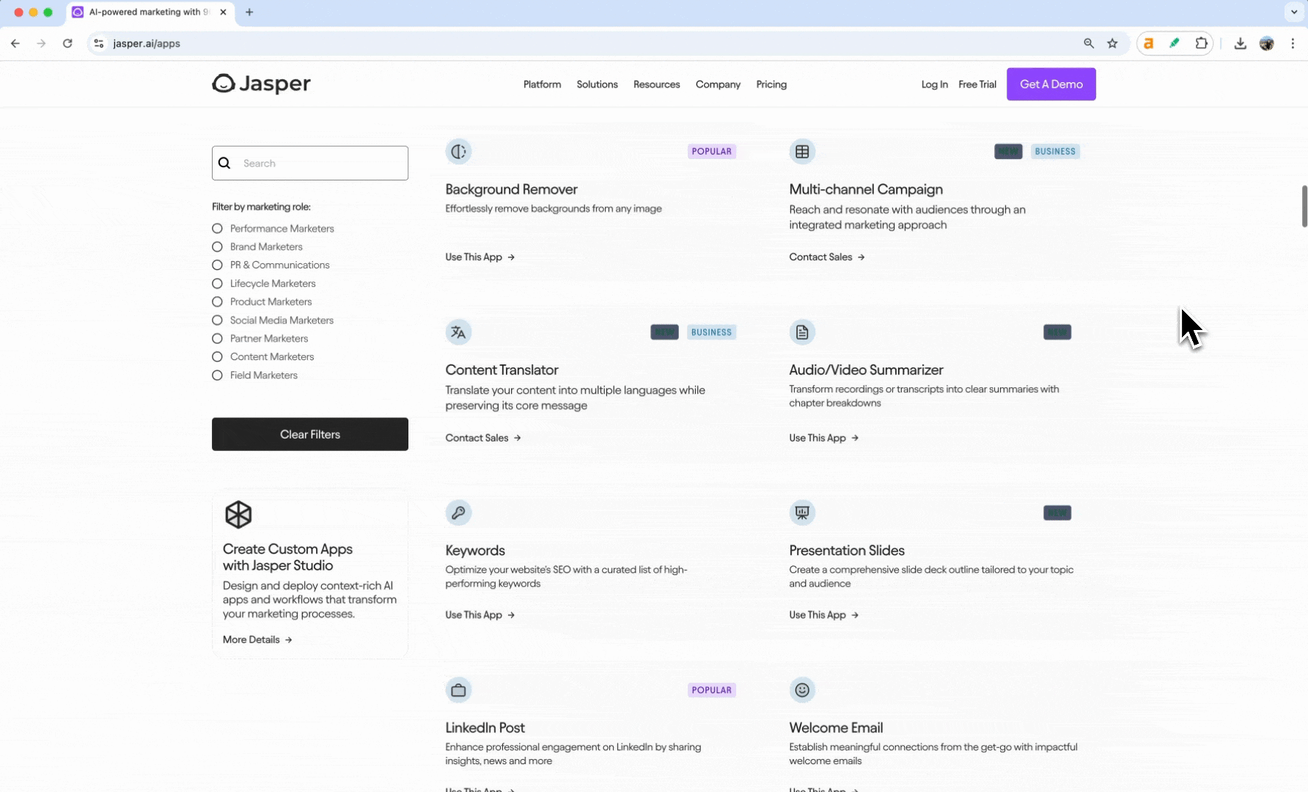This screenshot has width=1308, height=792.
Task: Click the Audio/Video Summarizer document icon
Action: point(802,332)
